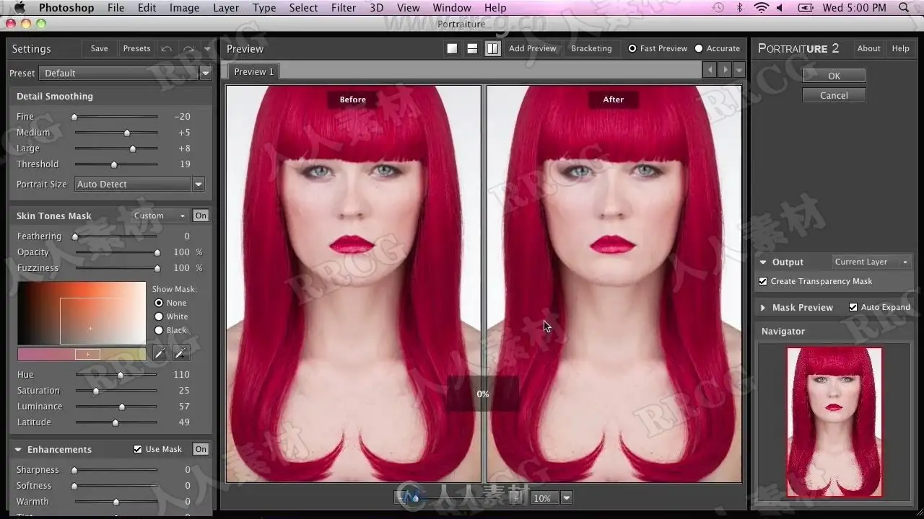Click the Add Preview button
This screenshot has height=519, width=924.
tap(533, 48)
